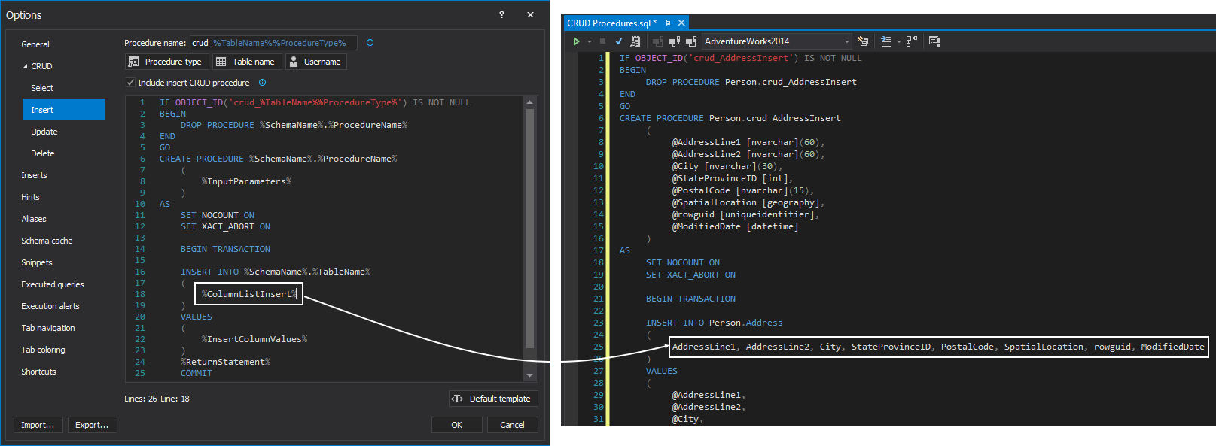This screenshot has width=1216, height=446.
Task: Open the Snippets options page
Action: [37, 262]
